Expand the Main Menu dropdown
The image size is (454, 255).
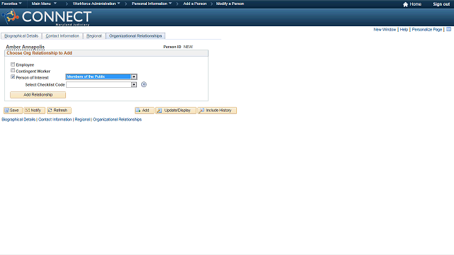(44, 4)
